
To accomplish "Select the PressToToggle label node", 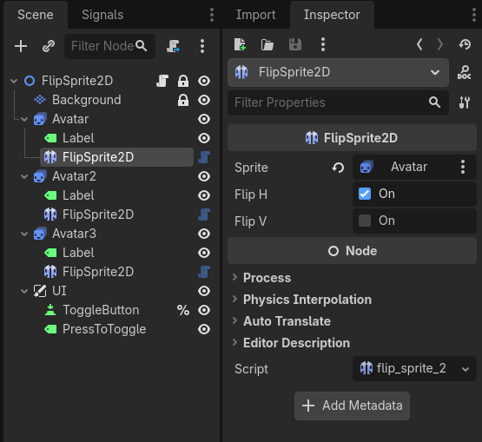I will tap(104, 329).
